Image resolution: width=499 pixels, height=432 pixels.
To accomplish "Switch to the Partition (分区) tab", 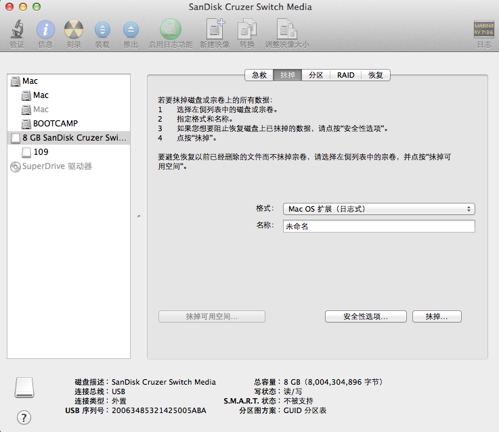I will pos(316,75).
